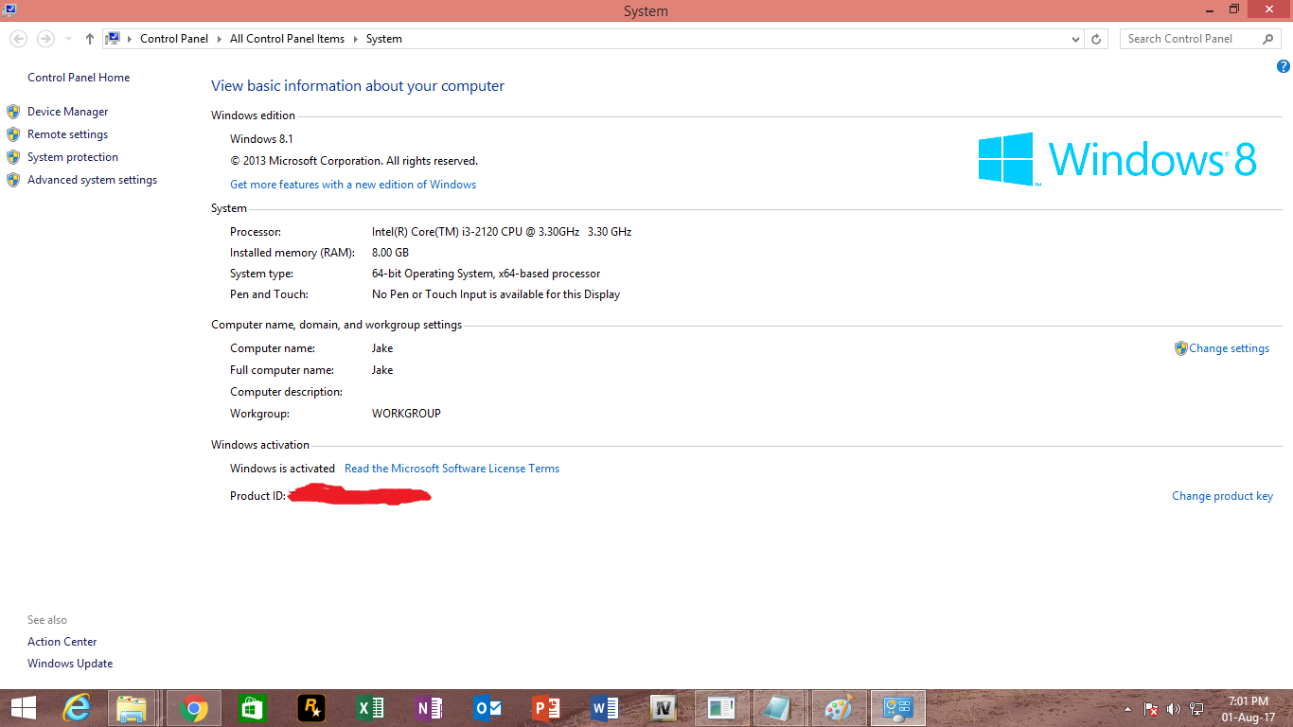
Task: Open OneNote from the taskbar
Action: pyautogui.click(x=429, y=708)
